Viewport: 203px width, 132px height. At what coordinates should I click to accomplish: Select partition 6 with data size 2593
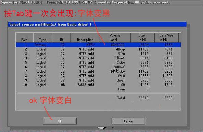click(x=98, y=67)
